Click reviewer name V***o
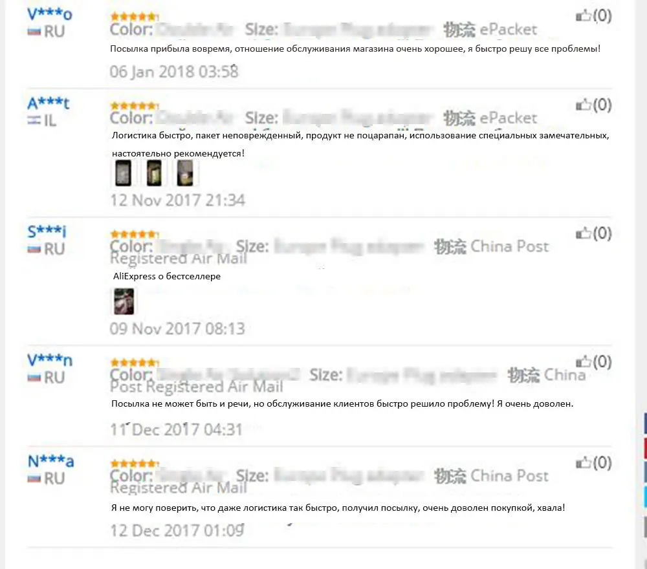647x569 pixels. click(50, 14)
